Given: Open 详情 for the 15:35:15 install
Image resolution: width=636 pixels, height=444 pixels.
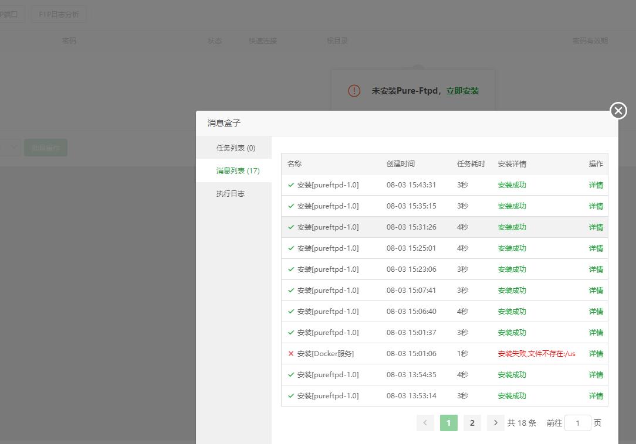Looking at the screenshot, I should (x=596, y=206).
